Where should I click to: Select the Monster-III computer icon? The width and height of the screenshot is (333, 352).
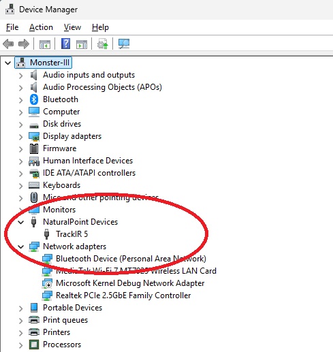(21, 63)
